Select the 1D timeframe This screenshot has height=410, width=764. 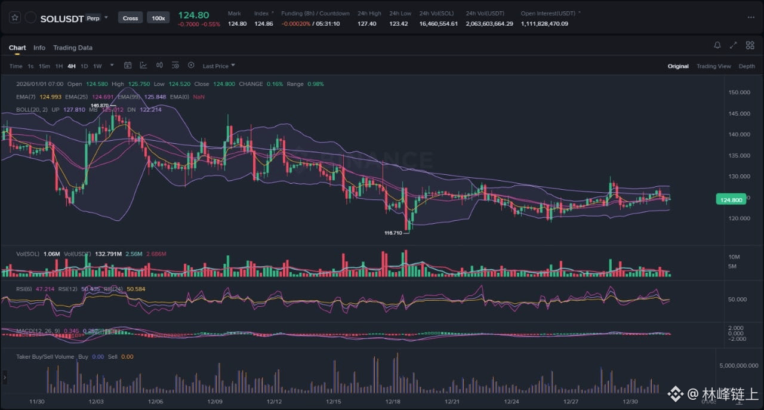tap(84, 66)
